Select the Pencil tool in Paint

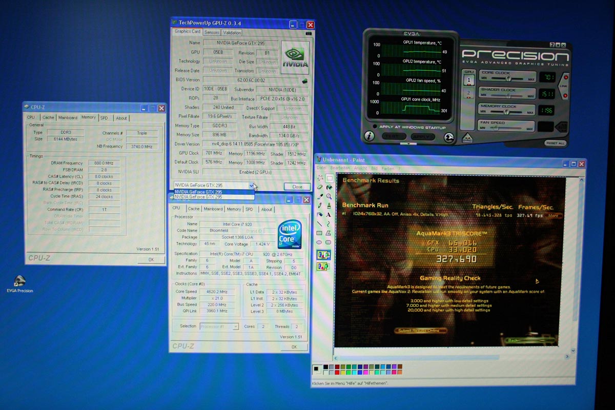320,206
